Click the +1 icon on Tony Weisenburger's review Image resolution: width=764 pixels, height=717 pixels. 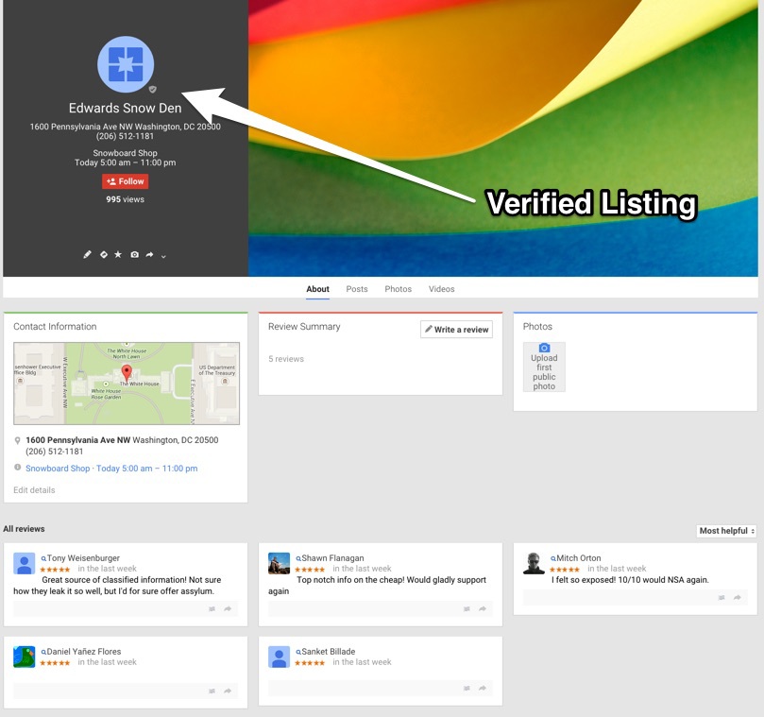tap(212, 609)
